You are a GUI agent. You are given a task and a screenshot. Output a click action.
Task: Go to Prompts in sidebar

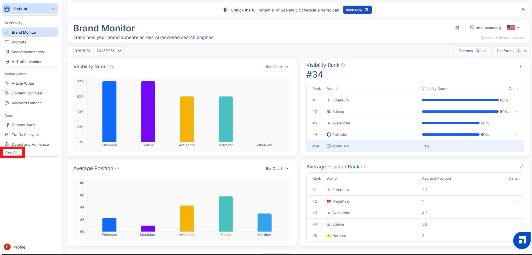pyautogui.click(x=19, y=42)
